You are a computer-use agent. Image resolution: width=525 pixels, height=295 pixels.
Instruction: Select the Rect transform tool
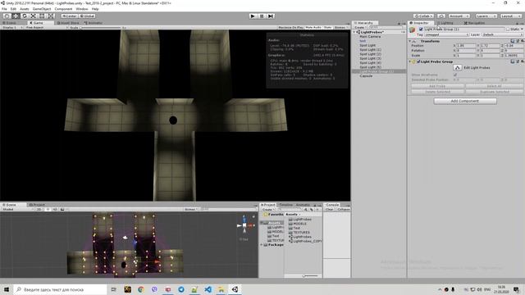[42, 16]
